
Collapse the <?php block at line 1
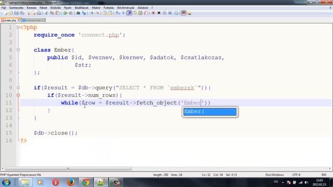coord(18,28)
